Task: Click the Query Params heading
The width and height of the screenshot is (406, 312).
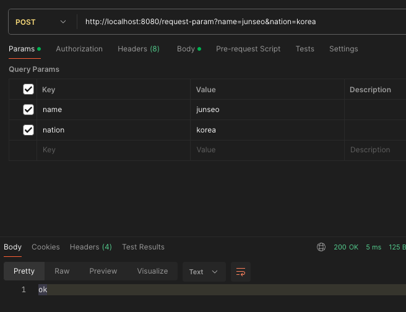Action: [34, 69]
